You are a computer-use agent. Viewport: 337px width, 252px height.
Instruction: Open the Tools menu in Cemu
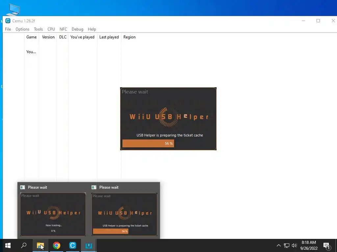pos(38,29)
